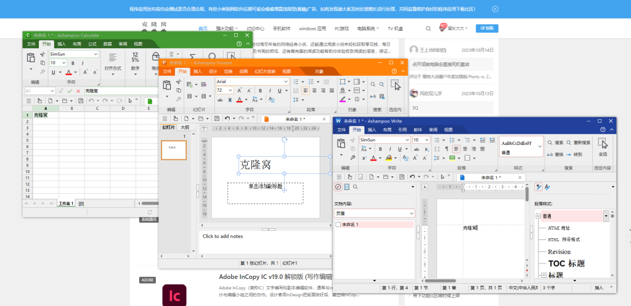Open the 页眉 combo box in Write sidebar
The width and height of the screenshot is (631, 306).
tap(374, 213)
